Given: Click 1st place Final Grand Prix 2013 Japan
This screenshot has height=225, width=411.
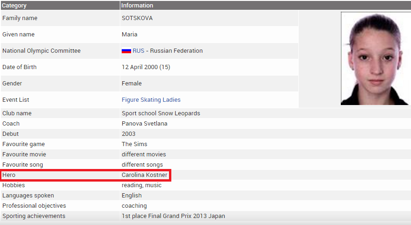Looking at the screenshot, I should coord(173,216).
